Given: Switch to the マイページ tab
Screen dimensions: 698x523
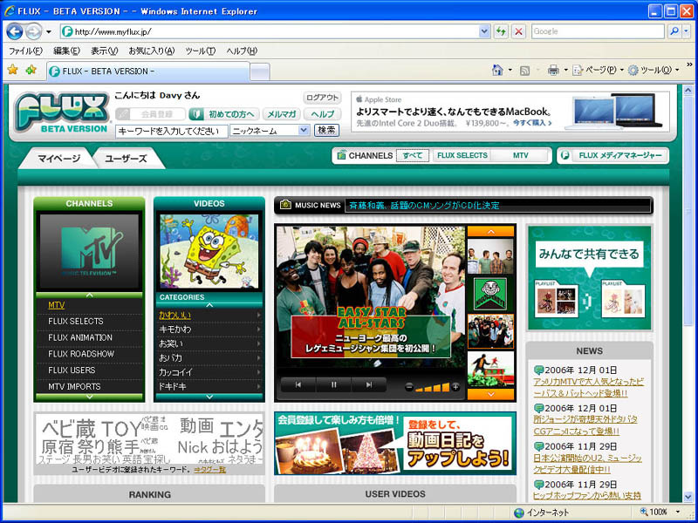Looking at the screenshot, I should pyautogui.click(x=58, y=159).
